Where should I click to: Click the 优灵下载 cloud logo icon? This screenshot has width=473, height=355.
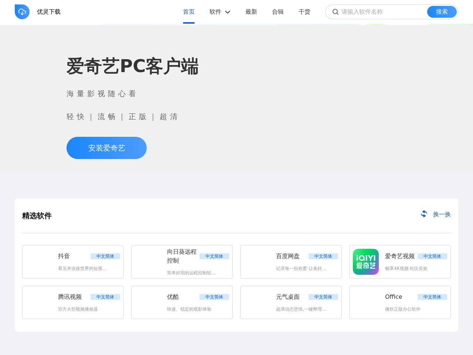click(22, 12)
